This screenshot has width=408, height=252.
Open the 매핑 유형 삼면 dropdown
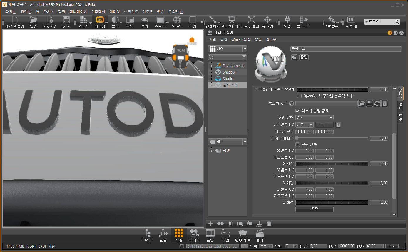(315, 118)
